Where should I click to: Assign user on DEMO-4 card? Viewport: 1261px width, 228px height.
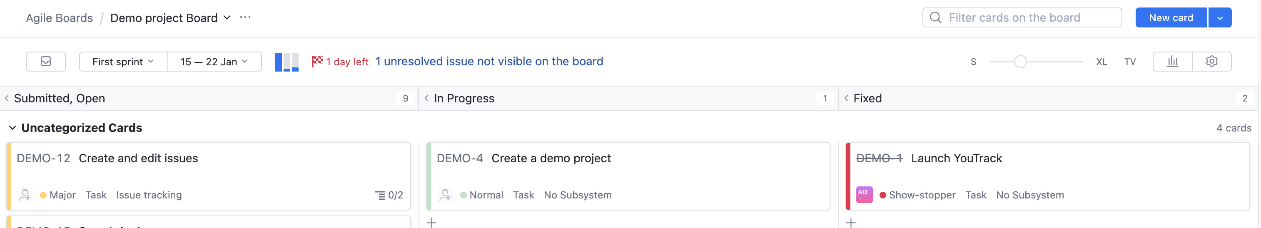coord(445,195)
